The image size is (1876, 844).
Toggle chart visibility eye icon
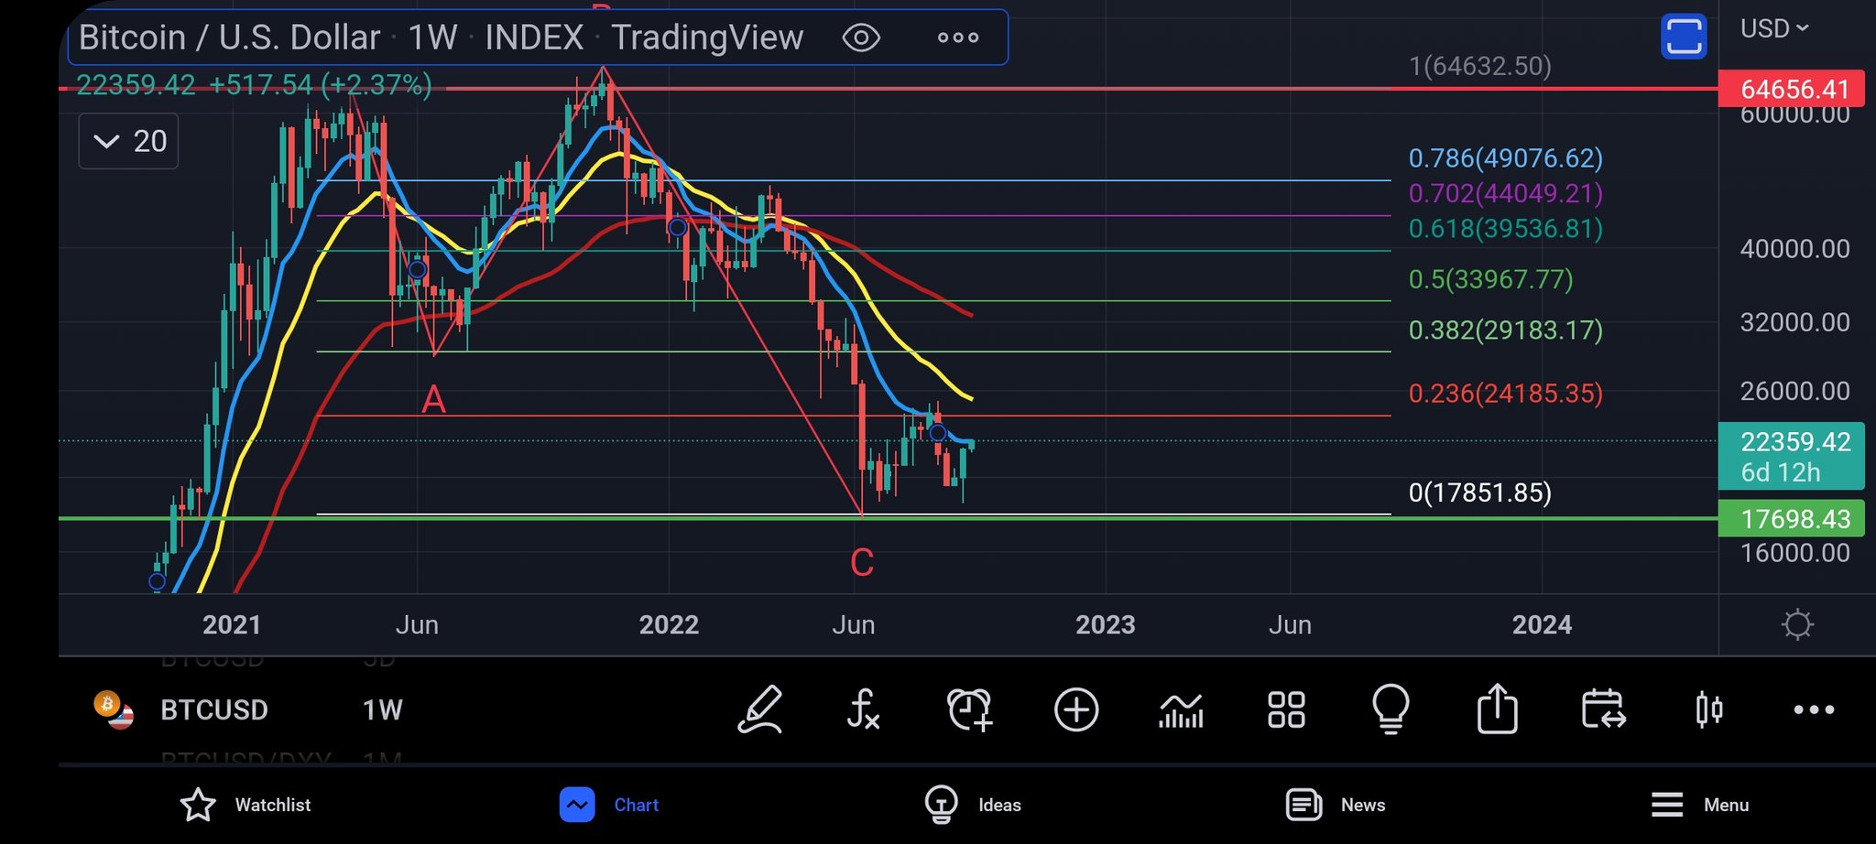pos(861,38)
